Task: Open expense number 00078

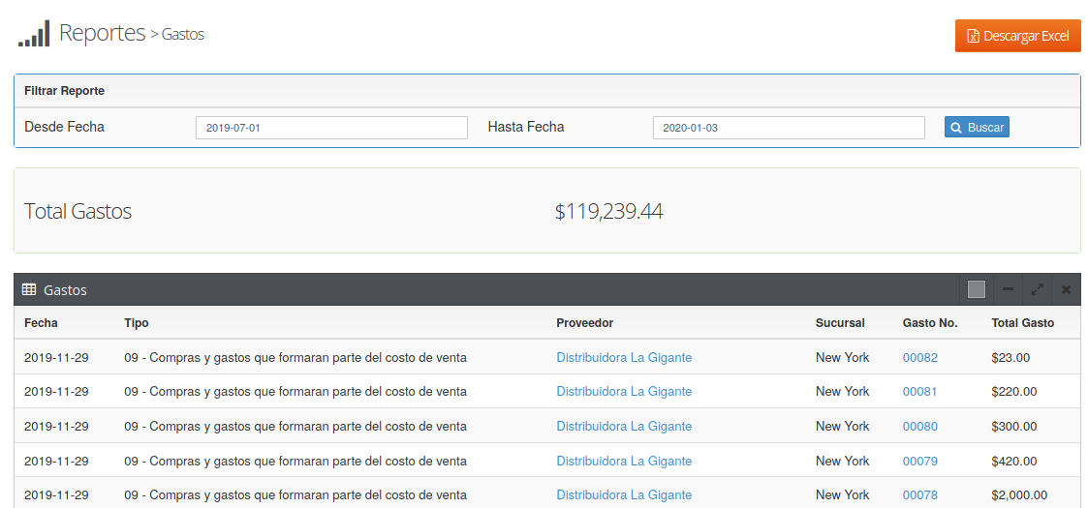Action: 919,495
